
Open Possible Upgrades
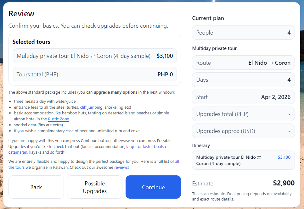(95, 187)
